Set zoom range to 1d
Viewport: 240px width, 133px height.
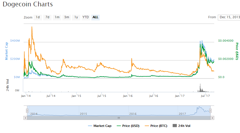click(38, 17)
